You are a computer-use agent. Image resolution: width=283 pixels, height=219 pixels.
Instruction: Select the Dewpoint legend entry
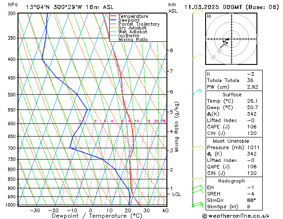point(129,20)
